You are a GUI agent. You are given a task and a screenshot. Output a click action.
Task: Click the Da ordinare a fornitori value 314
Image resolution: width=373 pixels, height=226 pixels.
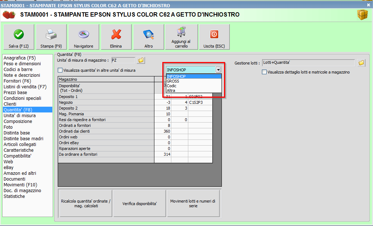(x=167, y=154)
